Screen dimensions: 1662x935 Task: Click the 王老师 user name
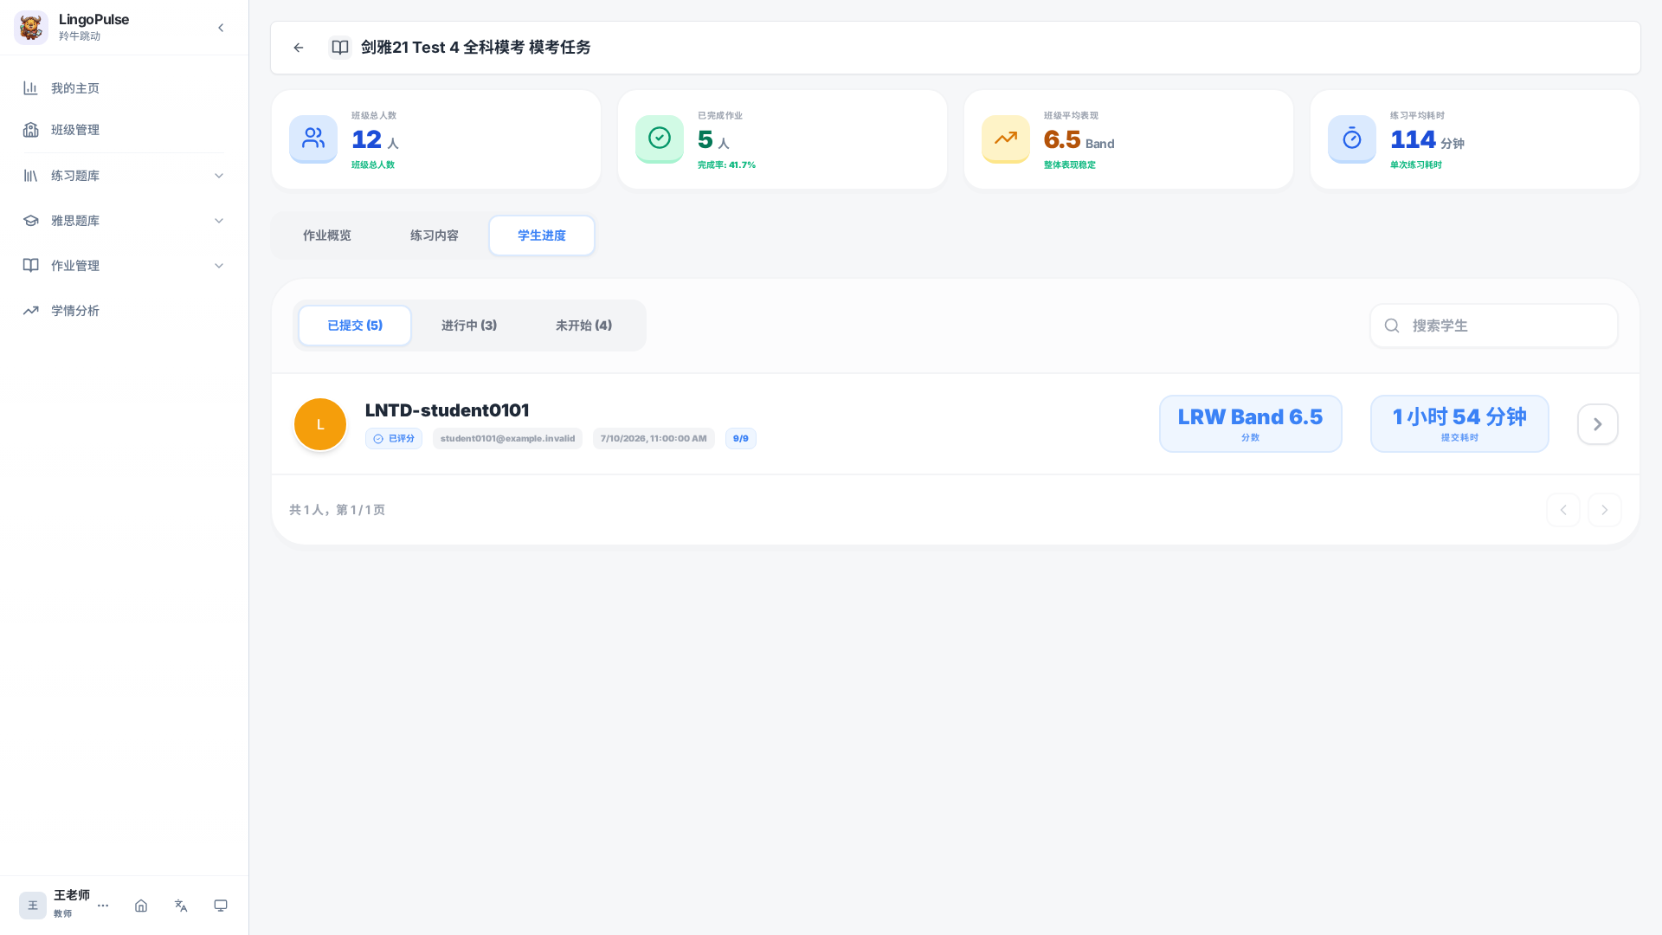(x=72, y=896)
